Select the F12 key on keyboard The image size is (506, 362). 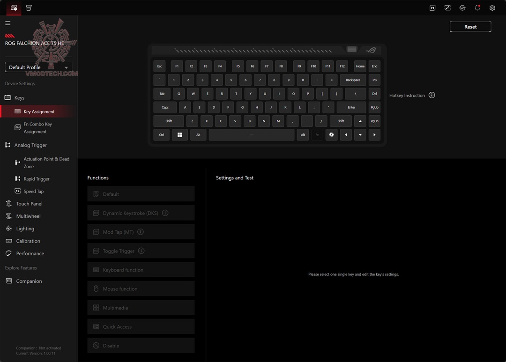click(x=342, y=66)
